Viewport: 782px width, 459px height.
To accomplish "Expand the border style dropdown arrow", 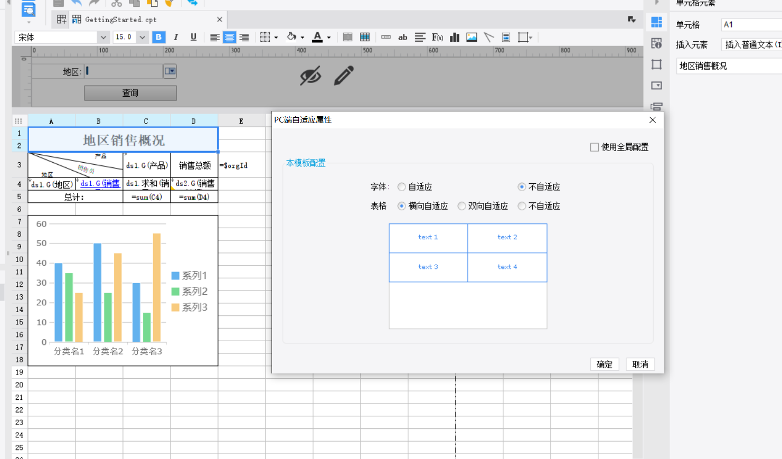I will pos(276,38).
